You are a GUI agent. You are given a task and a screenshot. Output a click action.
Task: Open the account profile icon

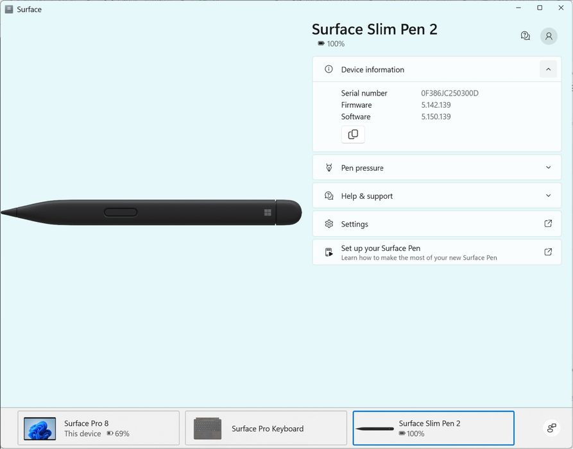click(549, 36)
